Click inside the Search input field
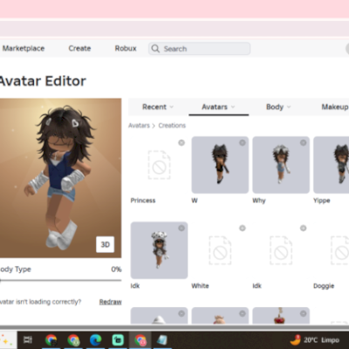Screen dimensions: 349x349 (200, 49)
